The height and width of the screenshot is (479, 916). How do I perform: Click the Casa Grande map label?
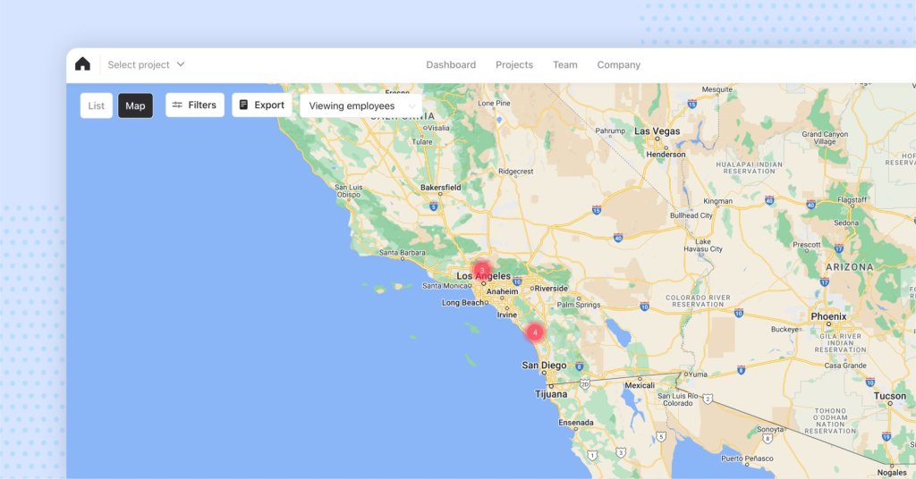[x=845, y=366]
